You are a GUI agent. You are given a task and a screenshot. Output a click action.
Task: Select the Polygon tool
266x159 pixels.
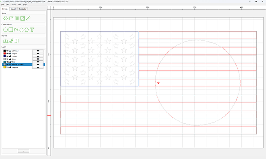27,30
